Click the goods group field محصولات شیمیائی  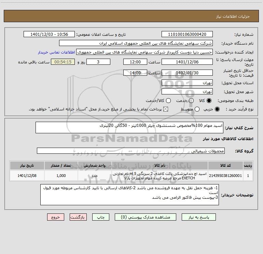[x=131, y=151]
